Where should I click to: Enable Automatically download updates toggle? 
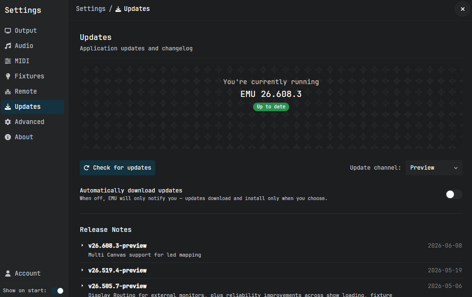pyautogui.click(x=453, y=194)
